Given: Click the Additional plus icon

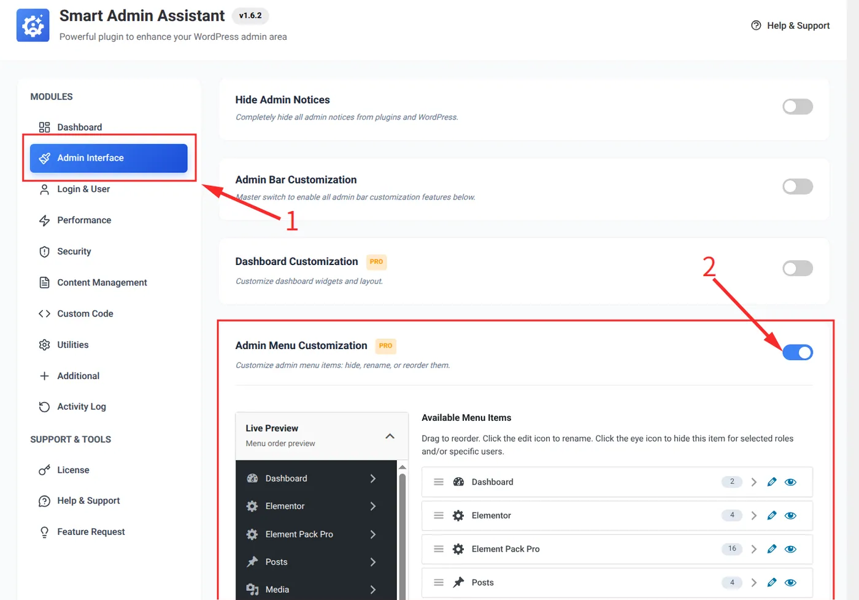Looking at the screenshot, I should click(x=44, y=376).
